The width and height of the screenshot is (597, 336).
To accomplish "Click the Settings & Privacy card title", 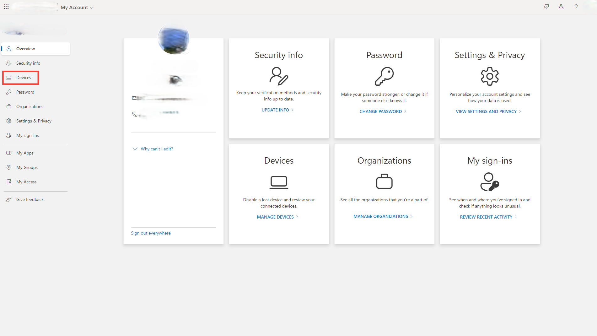I will [x=490, y=55].
